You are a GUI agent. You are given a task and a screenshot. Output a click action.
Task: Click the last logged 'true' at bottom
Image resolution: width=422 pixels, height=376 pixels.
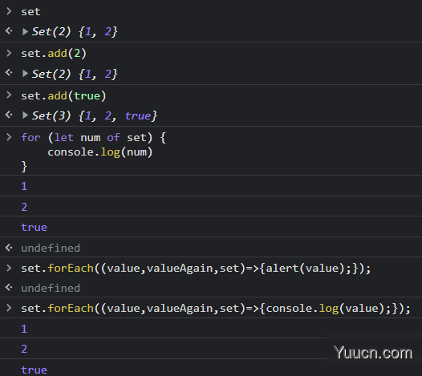coord(34,370)
